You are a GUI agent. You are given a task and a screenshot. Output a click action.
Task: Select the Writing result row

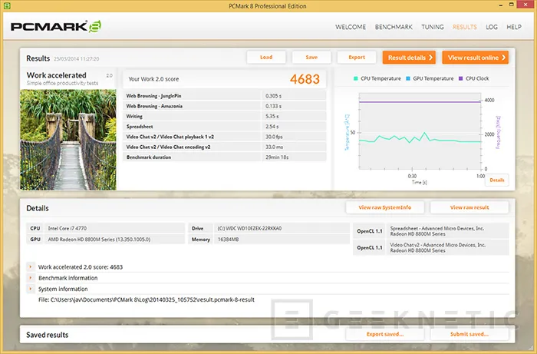(x=224, y=116)
